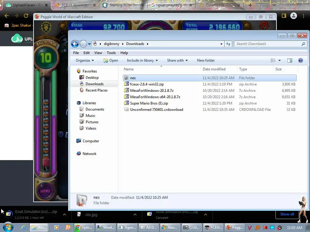Select Desktop in Favorites
Image resolution: width=310 pixels, height=232 pixels.
coord(92,78)
